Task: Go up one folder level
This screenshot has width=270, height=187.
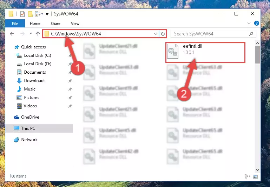Action: 38,34
